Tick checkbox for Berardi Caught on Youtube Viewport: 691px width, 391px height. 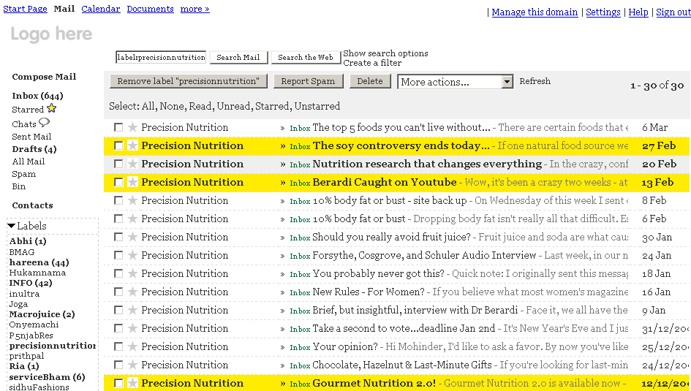click(x=118, y=182)
